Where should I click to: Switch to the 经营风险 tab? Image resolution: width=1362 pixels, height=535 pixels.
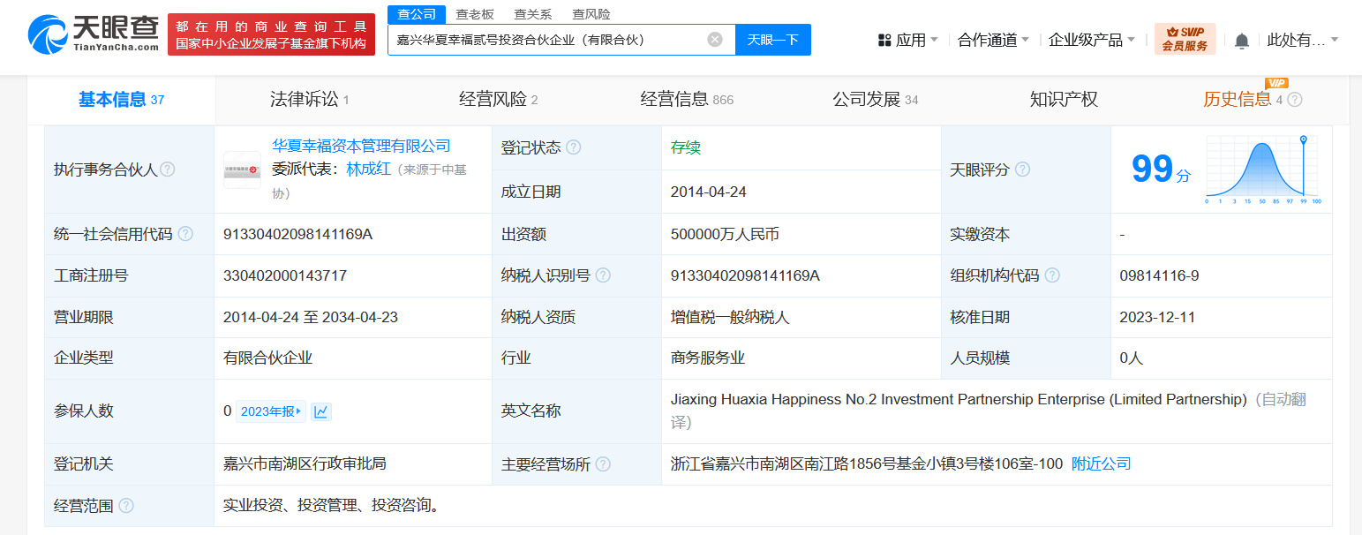pos(498,100)
